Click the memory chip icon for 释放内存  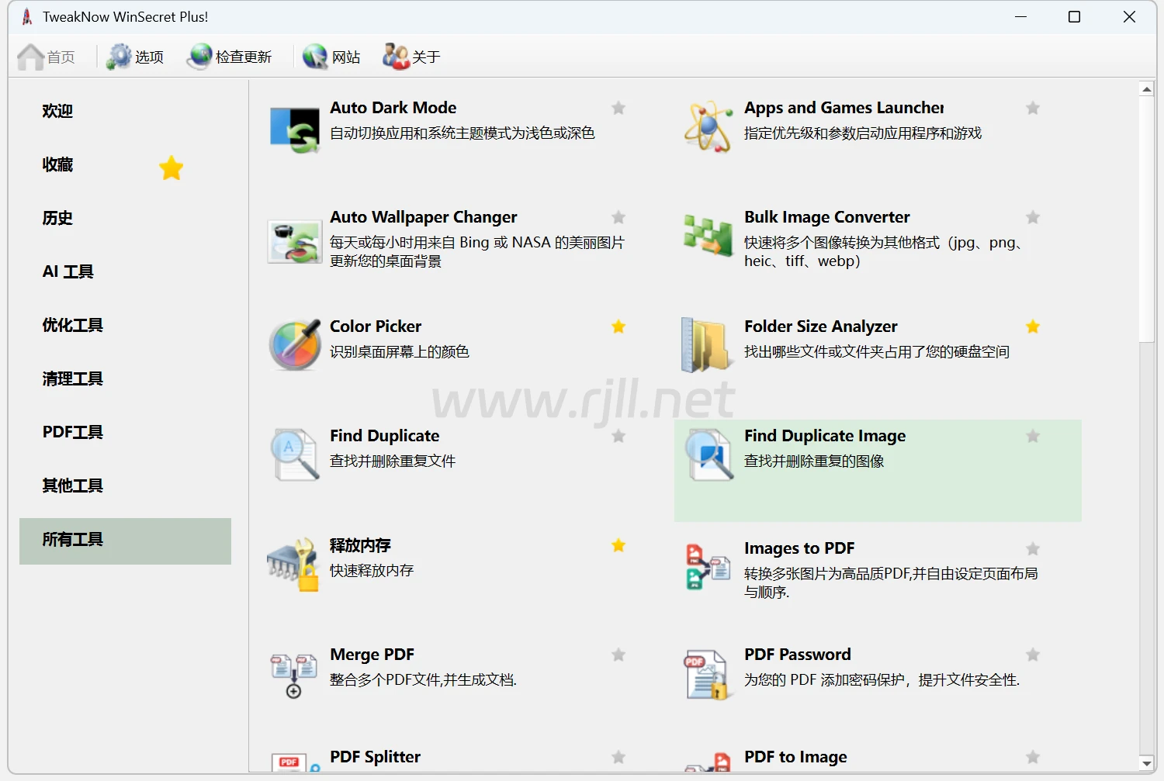(294, 564)
